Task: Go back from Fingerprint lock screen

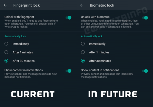Action: 5,5
